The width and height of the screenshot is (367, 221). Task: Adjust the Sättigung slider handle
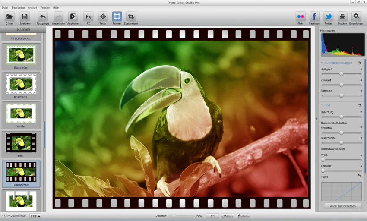click(341, 95)
